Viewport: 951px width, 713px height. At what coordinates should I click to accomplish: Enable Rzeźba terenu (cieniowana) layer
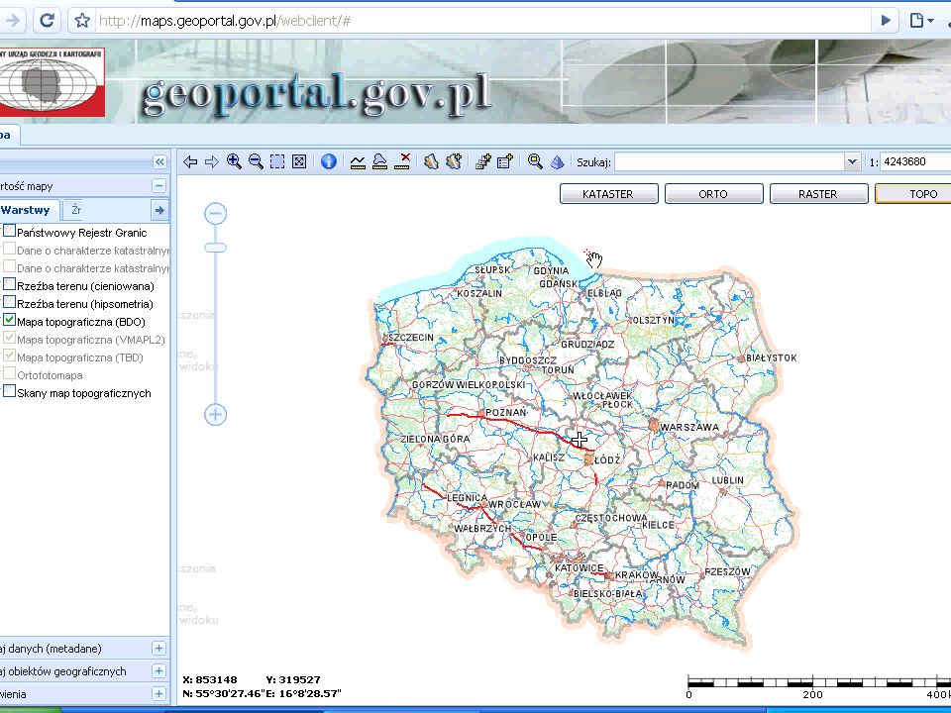click(x=9, y=285)
